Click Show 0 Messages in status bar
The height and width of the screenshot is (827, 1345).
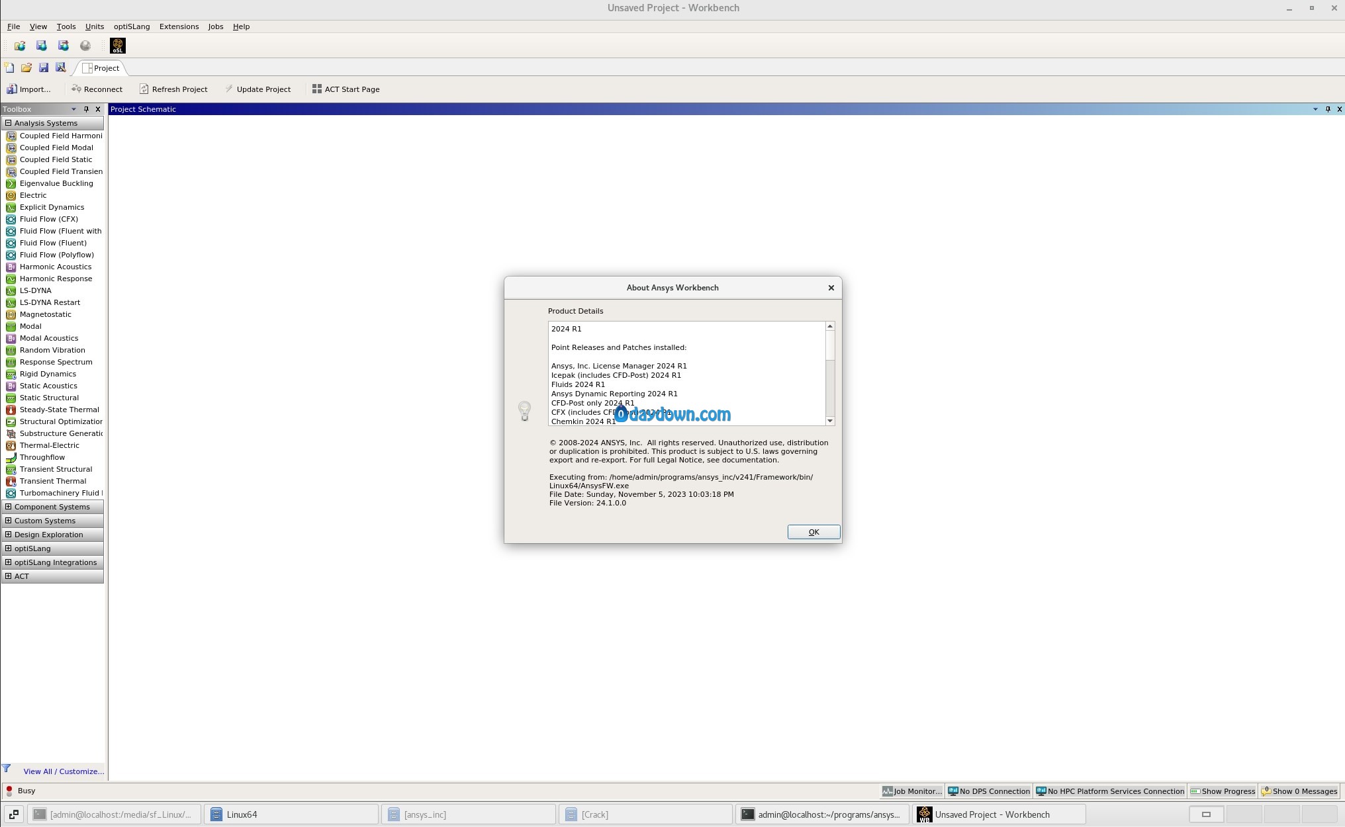tap(1299, 791)
